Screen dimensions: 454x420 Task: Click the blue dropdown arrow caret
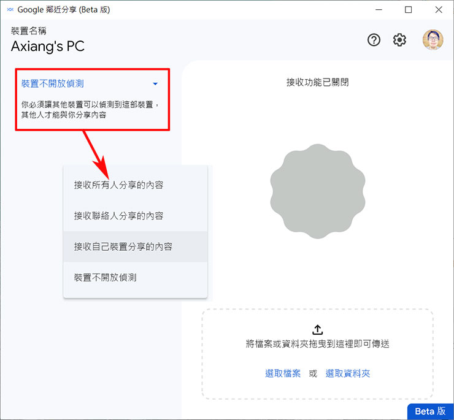(x=155, y=84)
